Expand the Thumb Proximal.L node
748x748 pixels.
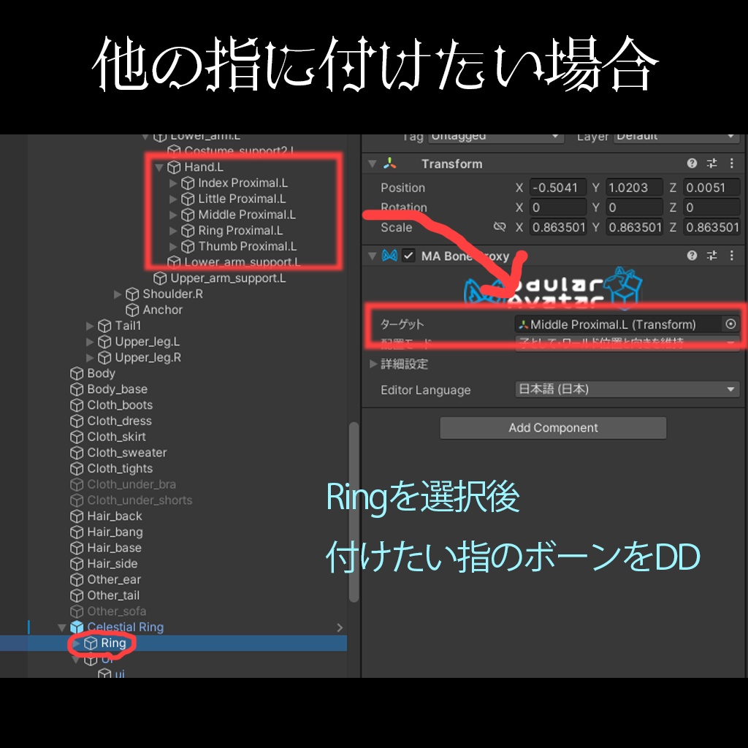click(173, 247)
